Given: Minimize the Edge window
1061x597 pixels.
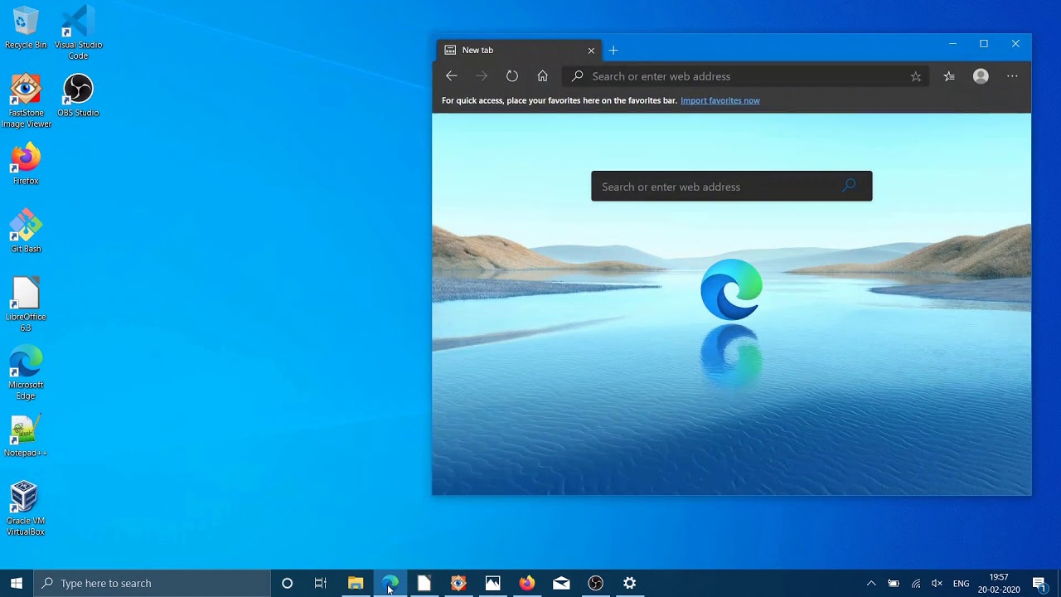Looking at the screenshot, I should click(952, 44).
